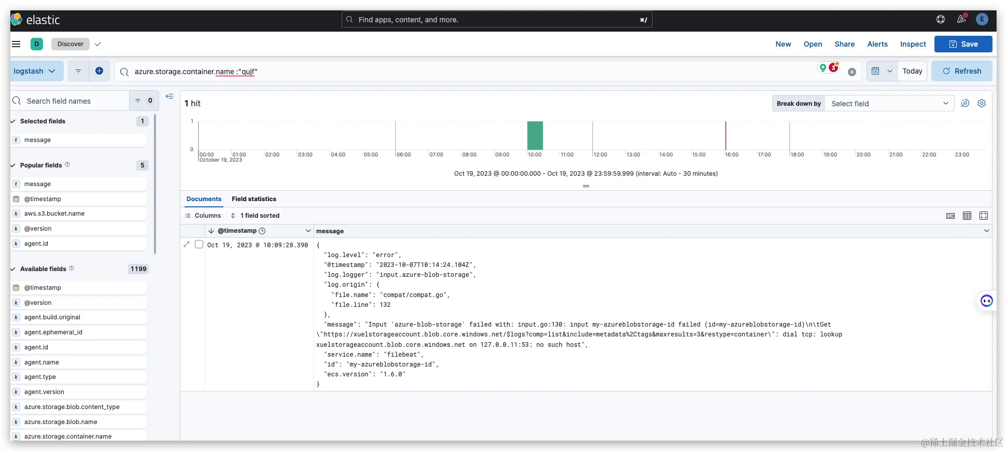Viewport: 1007px width, 451px height.
Task: Clear the query input with X icon
Action: pos(852,72)
